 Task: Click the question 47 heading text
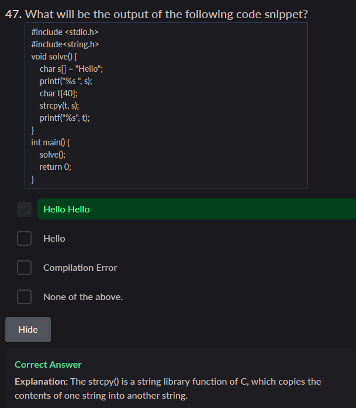tap(156, 14)
